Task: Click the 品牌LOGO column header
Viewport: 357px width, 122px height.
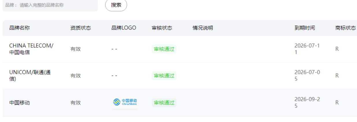Action: (124, 28)
